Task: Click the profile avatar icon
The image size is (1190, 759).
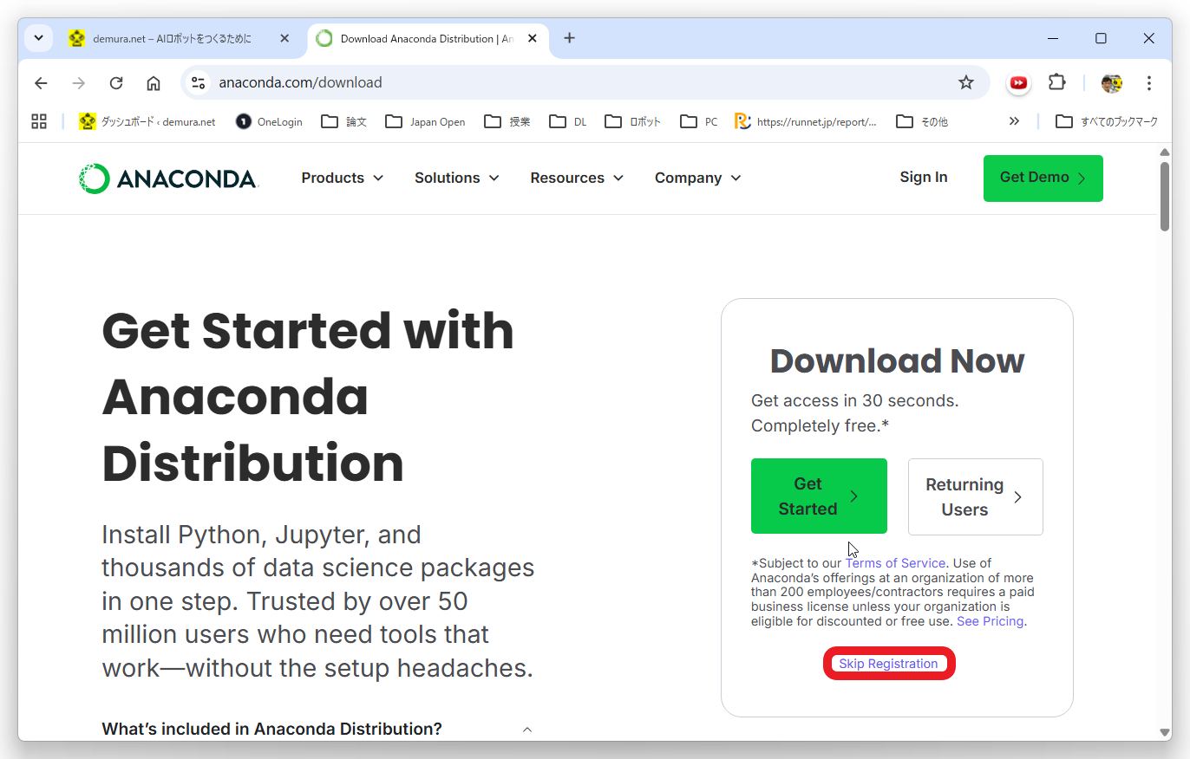Action: (1111, 83)
